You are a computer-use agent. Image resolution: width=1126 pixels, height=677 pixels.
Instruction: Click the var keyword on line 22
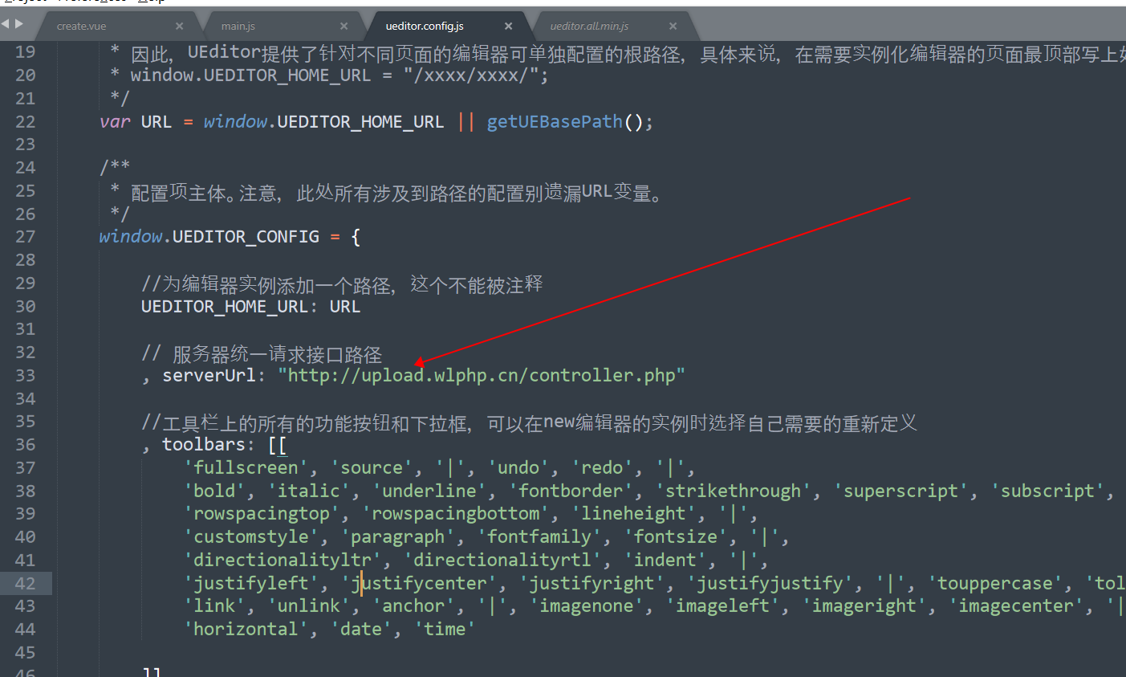click(115, 122)
